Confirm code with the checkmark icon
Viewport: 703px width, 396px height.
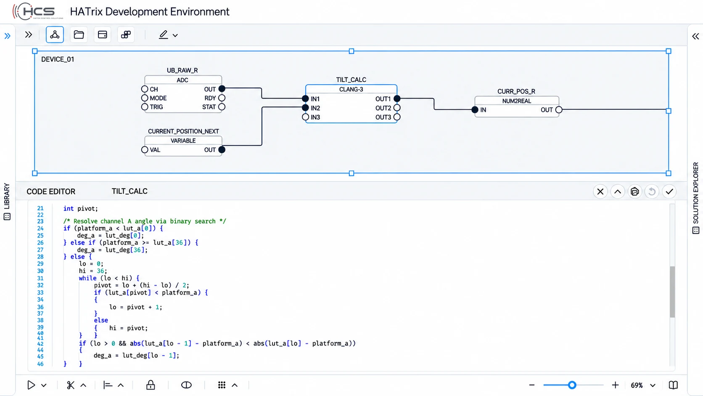click(669, 192)
